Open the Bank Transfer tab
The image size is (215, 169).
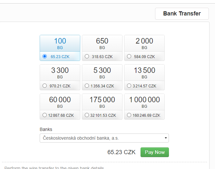coord(182,14)
